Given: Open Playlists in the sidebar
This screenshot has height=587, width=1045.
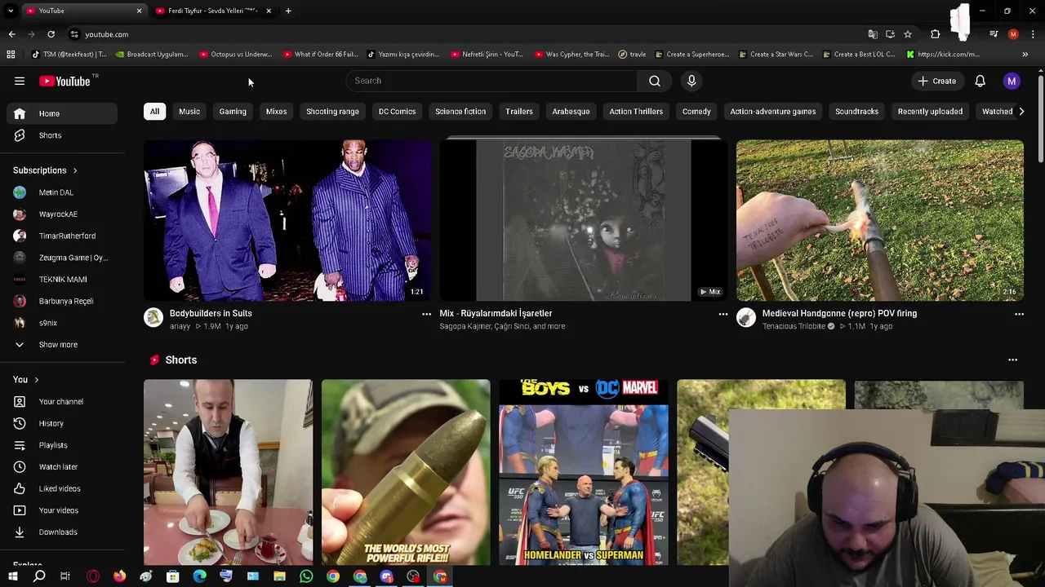Looking at the screenshot, I should coord(62,445).
